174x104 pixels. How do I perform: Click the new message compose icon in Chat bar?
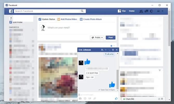pos(159,99)
